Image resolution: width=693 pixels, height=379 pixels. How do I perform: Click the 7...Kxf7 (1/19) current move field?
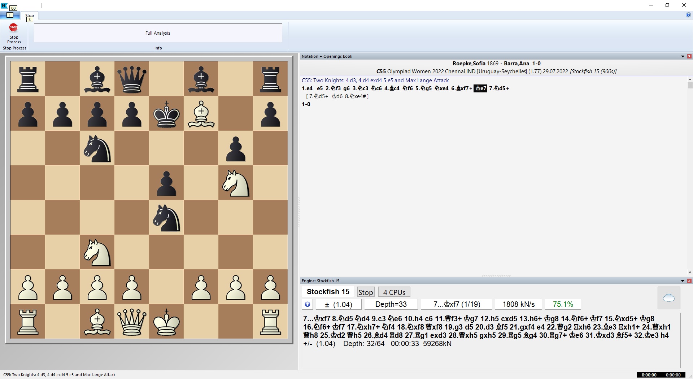click(457, 304)
